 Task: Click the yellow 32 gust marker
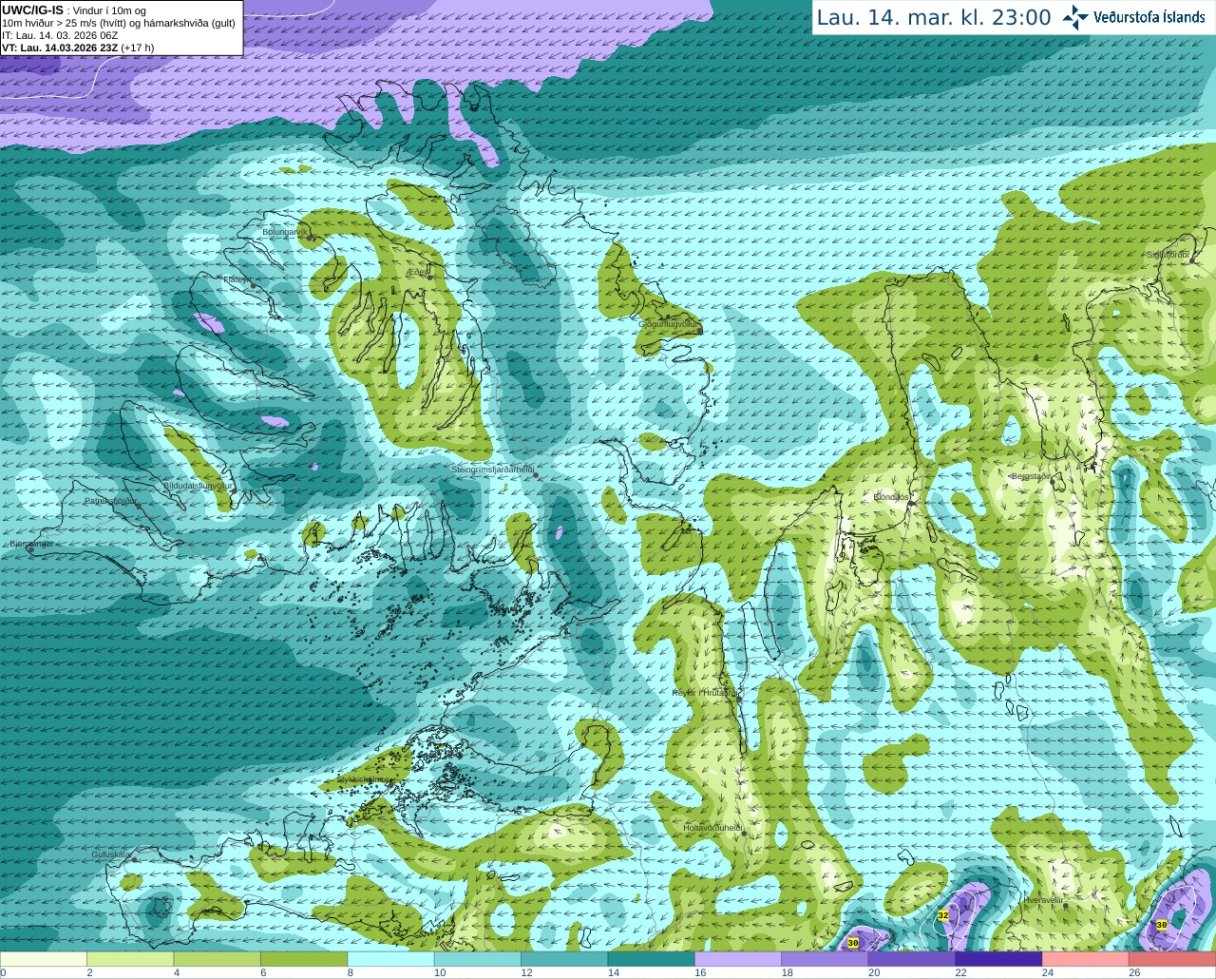pos(943,915)
